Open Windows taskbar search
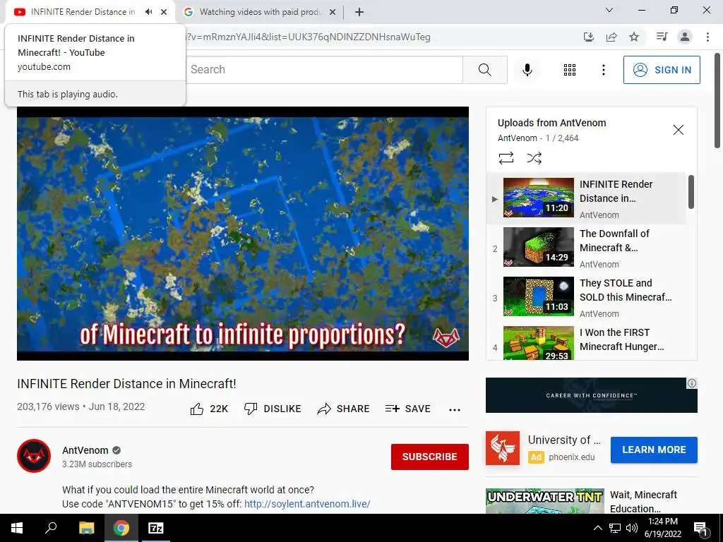 51,528
